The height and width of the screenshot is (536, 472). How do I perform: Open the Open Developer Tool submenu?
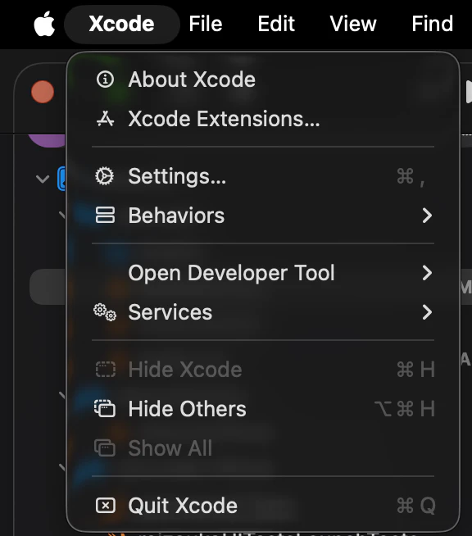coord(263,273)
